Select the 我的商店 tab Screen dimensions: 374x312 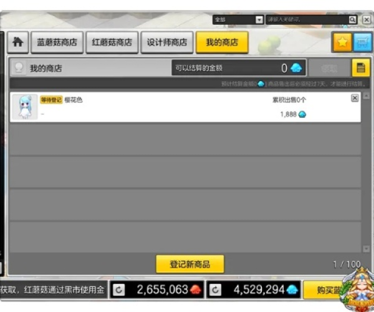pyautogui.click(x=222, y=42)
